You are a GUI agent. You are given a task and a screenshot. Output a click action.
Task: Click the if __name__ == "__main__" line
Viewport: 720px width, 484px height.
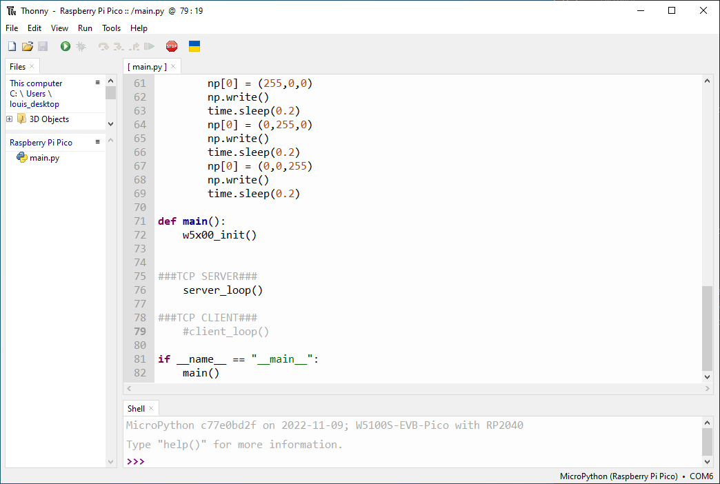(238, 359)
